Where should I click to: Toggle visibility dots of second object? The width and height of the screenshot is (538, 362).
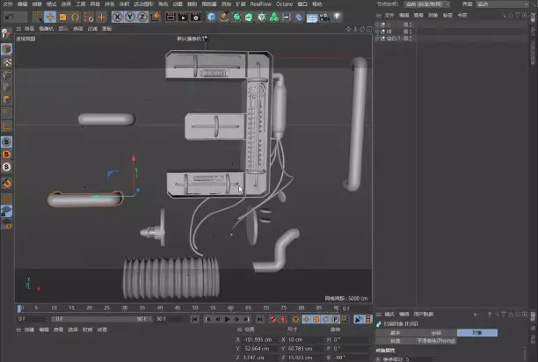pyautogui.click(x=411, y=32)
